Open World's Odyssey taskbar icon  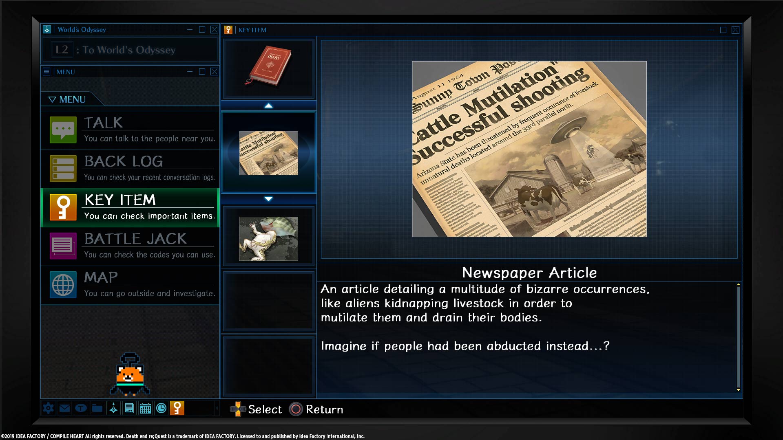pyautogui.click(x=113, y=408)
